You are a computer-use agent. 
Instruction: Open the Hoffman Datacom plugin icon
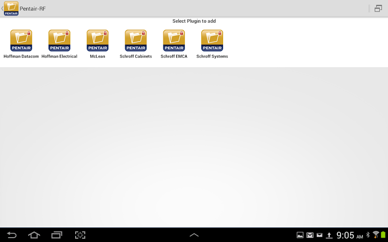[x=21, y=41]
